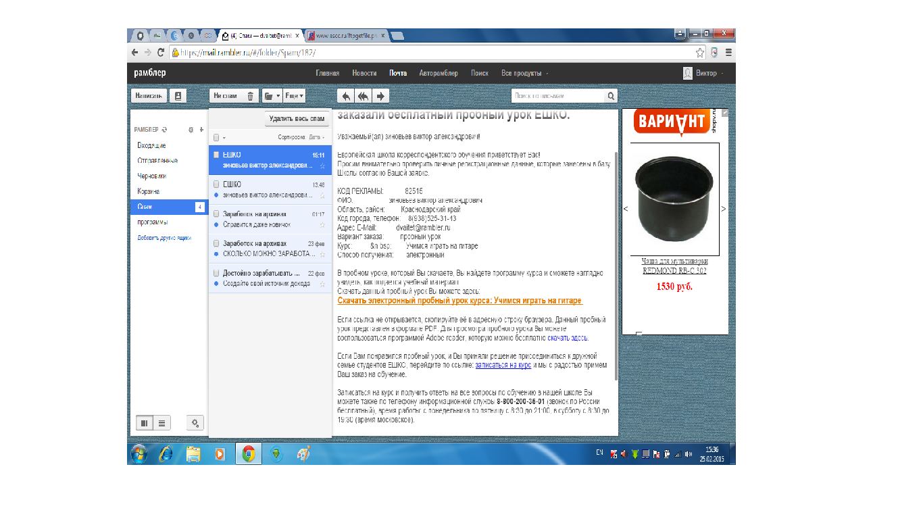This screenshot has height=519, width=923.
Task: Open Windows Start menu orb
Action: coord(139,454)
